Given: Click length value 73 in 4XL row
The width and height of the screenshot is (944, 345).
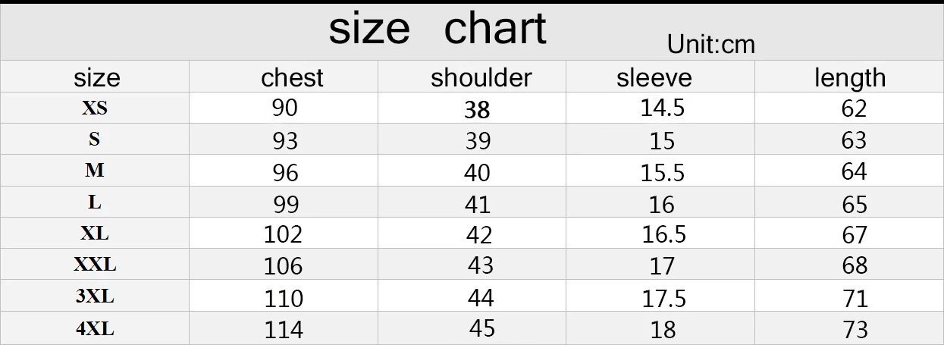Looking at the screenshot, I should coord(855,329).
